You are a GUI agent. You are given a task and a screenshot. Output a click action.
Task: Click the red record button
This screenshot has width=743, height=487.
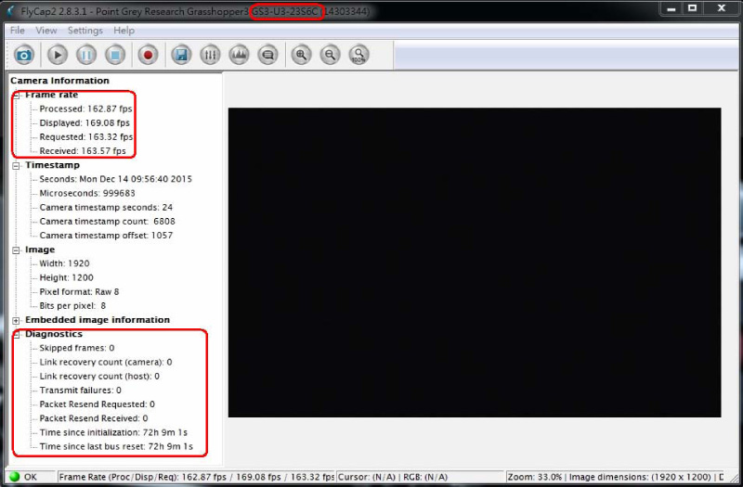[x=148, y=55]
